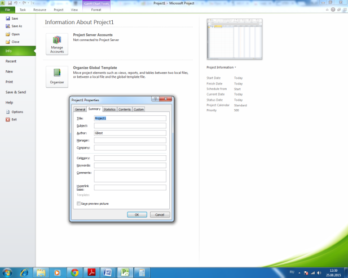Switch to the Project ribbon tab
Viewport: 348px width, 278px height.
point(58,10)
